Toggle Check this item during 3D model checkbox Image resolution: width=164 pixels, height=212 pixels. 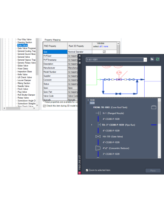[x=44, y=106]
